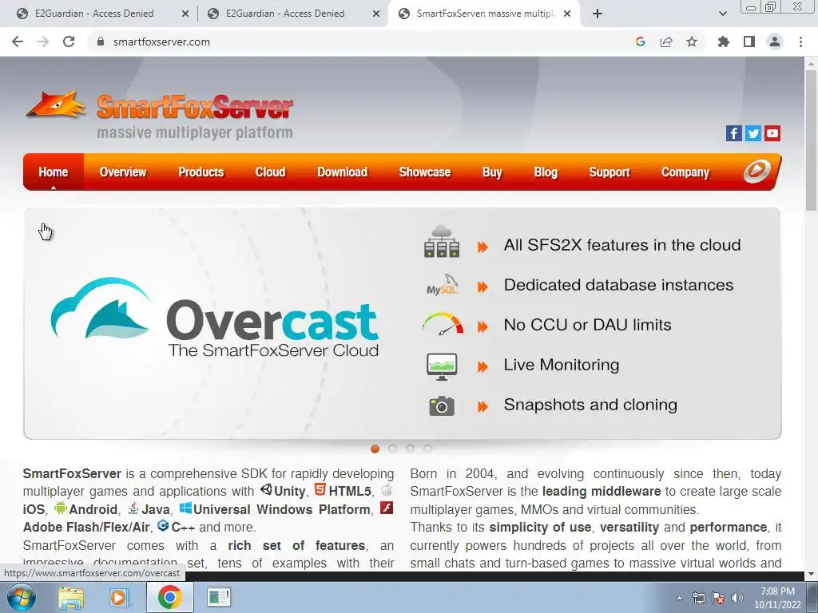Open the Products menu item
This screenshot has height=613, width=818.
pyautogui.click(x=201, y=172)
